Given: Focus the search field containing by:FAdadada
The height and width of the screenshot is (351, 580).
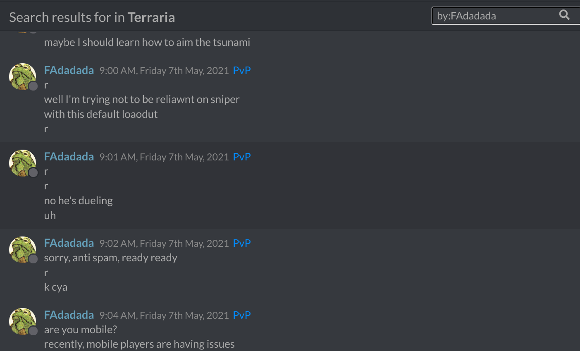Looking at the screenshot, I should point(506,16).
